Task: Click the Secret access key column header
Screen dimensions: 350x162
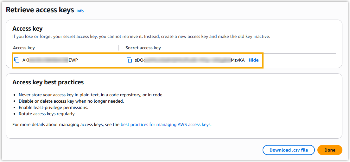Action: (143, 48)
